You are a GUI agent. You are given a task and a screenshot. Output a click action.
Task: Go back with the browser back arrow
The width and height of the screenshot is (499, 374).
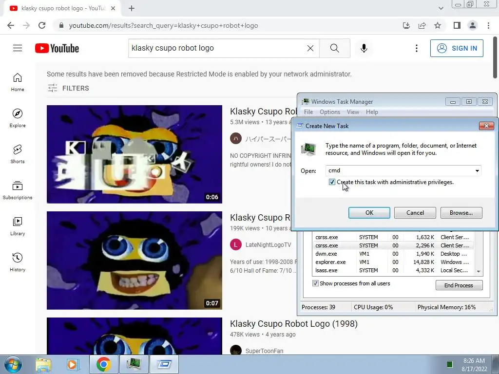point(11,25)
